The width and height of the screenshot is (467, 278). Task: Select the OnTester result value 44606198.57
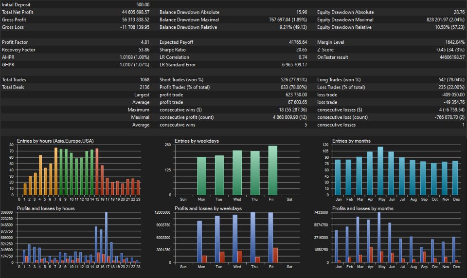pyautogui.click(x=452, y=57)
